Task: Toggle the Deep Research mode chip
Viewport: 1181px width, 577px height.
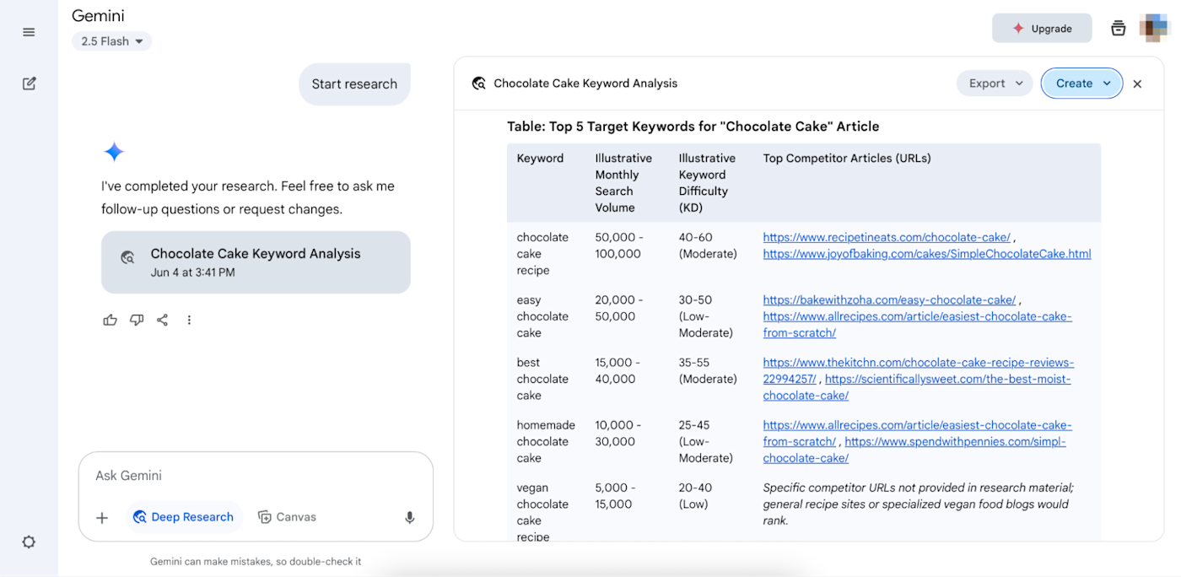Action: pos(184,517)
